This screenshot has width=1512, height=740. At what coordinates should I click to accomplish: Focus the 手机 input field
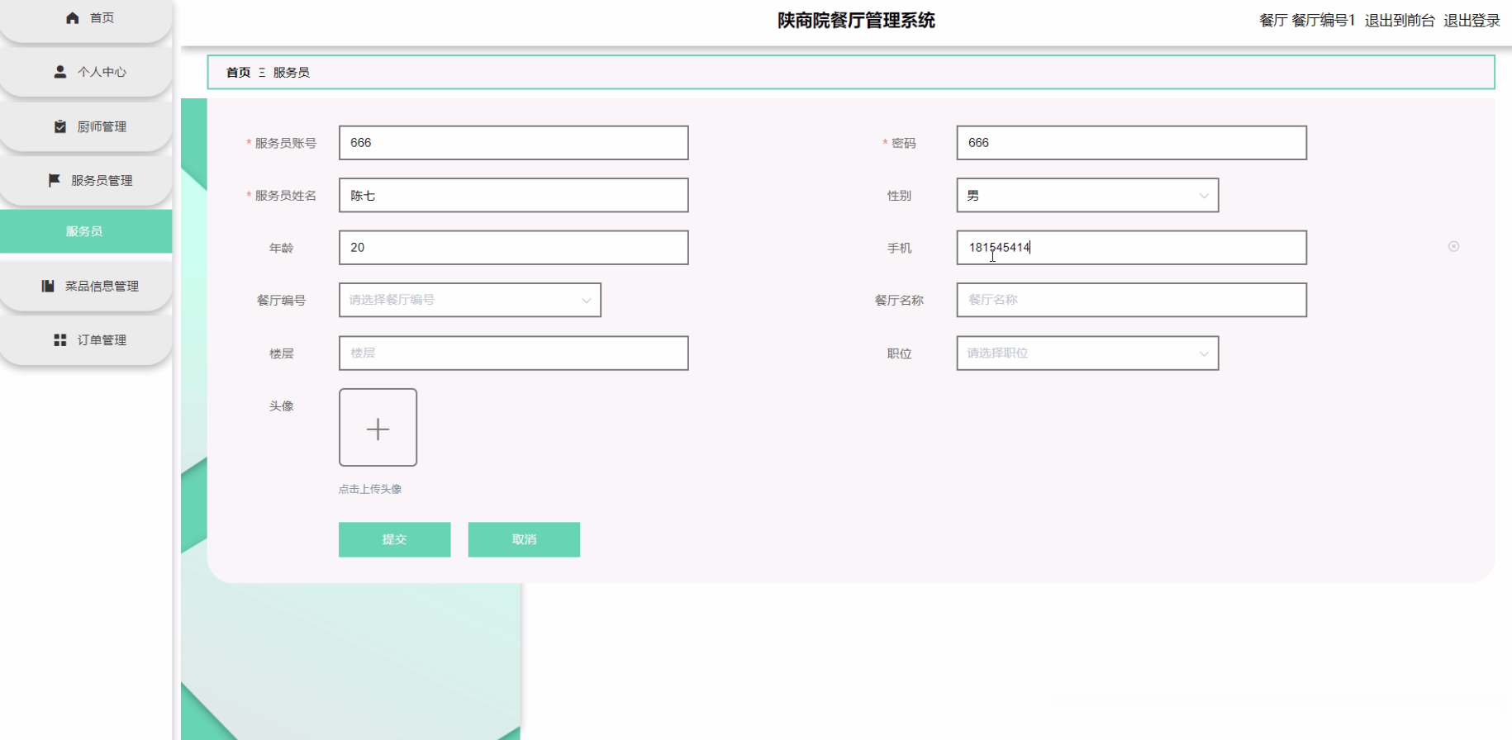[x=1132, y=248]
